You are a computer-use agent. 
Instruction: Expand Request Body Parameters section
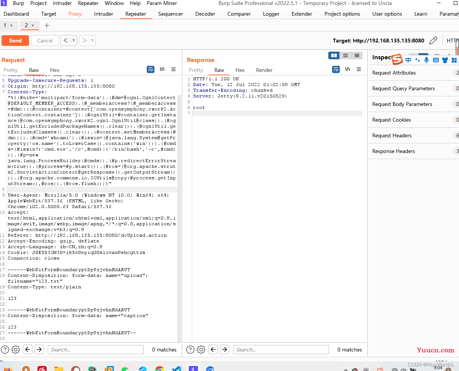[414, 104]
